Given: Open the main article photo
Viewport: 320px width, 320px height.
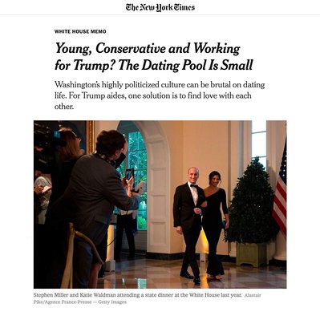Looking at the screenshot, I should (160, 205).
